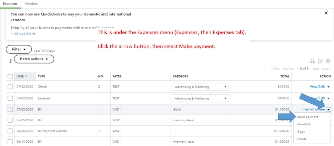Open the Filter dropdown
Image resolution: width=334 pixels, height=146 pixels.
[x=19, y=49]
